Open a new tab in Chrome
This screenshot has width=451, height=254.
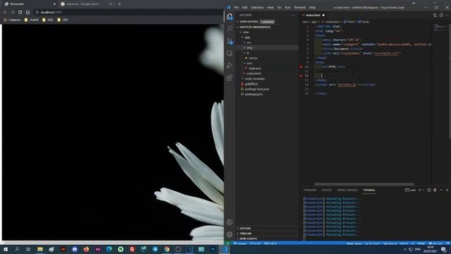click(x=120, y=4)
